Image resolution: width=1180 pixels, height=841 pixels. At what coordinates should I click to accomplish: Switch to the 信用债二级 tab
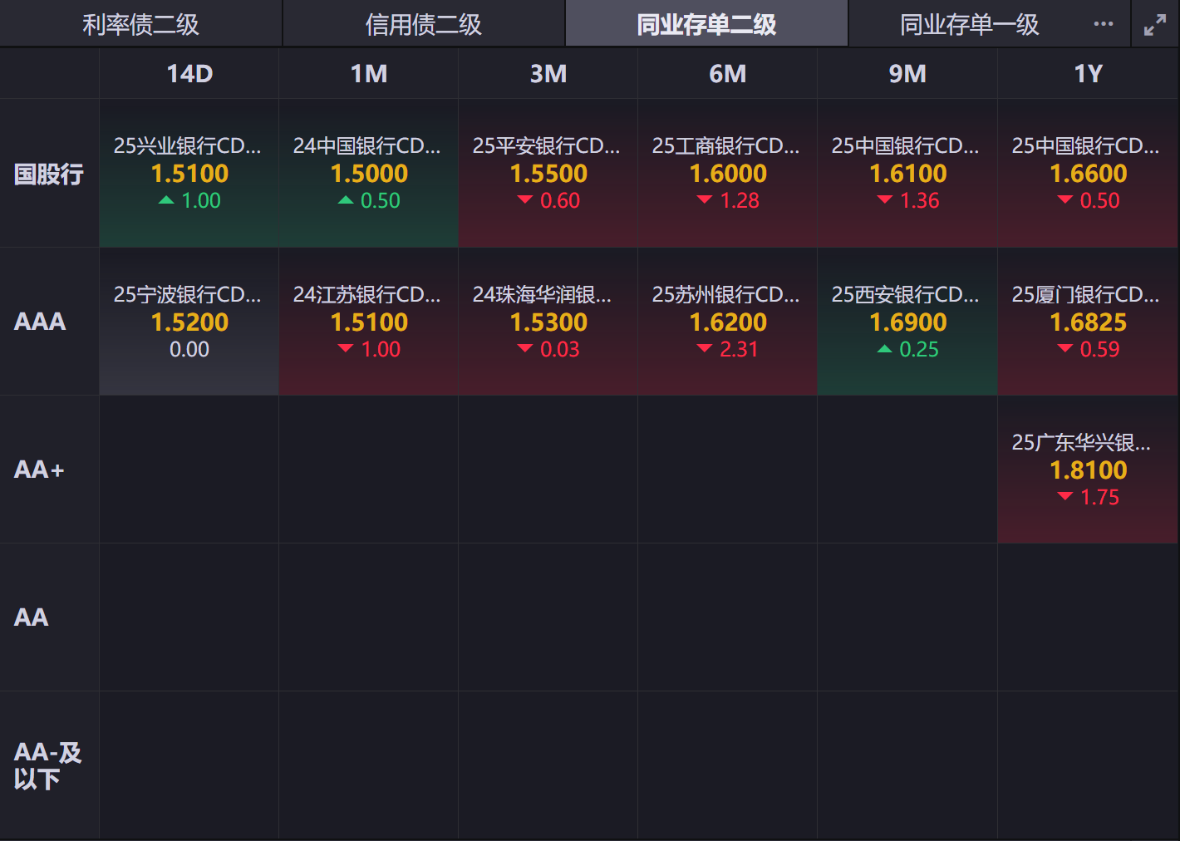(x=424, y=24)
